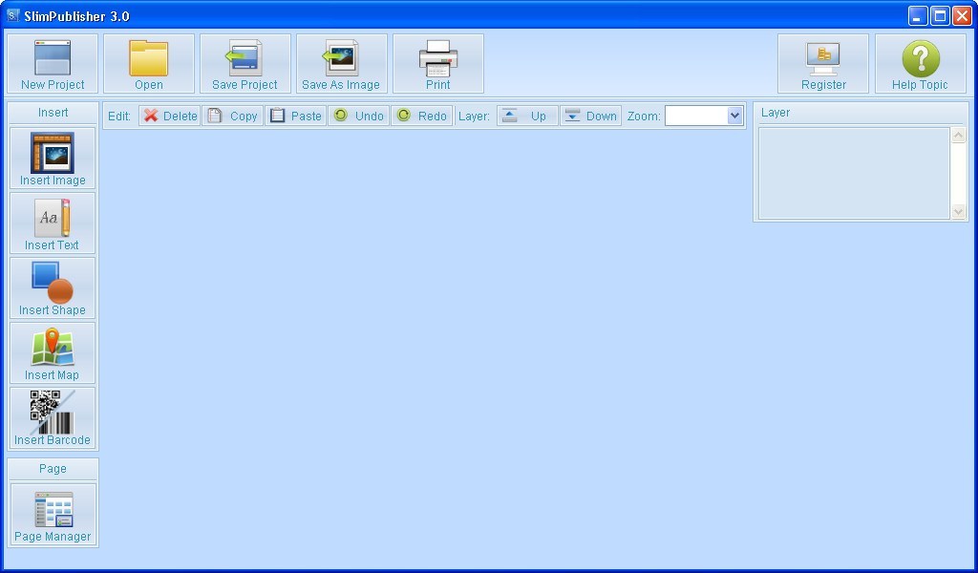The height and width of the screenshot is (573, 978).
Task: Choose Insert Image tool
Action: 53,158
